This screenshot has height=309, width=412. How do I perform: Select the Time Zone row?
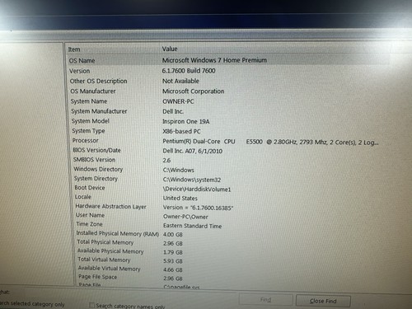coord(89,224)
